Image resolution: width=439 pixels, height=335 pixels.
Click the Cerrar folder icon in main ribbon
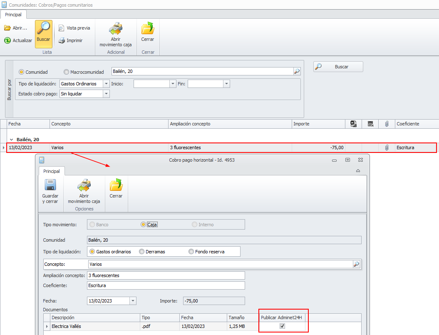point(148,28)
